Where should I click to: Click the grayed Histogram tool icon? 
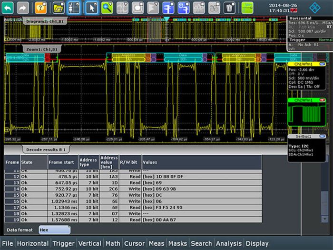pos(199,8)
